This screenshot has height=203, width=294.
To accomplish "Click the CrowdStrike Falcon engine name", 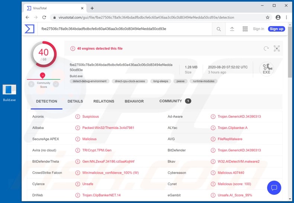I will point(47,173).
